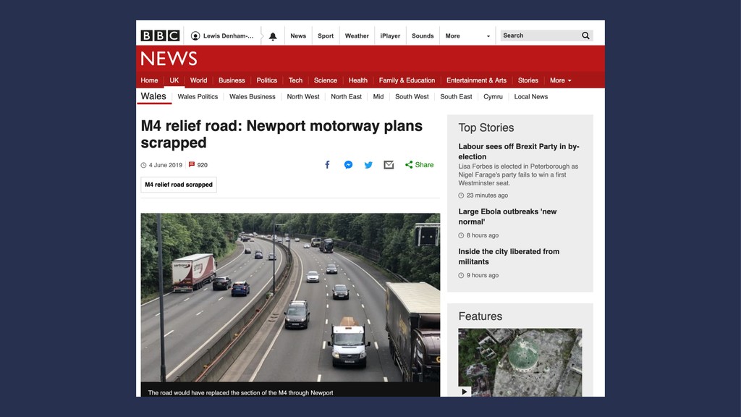Click the M4 relief road scrapped tag

[x=179, y=185]
